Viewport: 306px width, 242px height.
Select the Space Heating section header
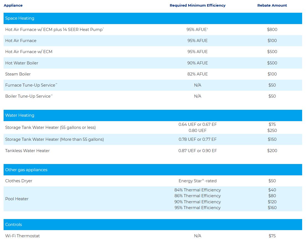(x=20, y=18)
